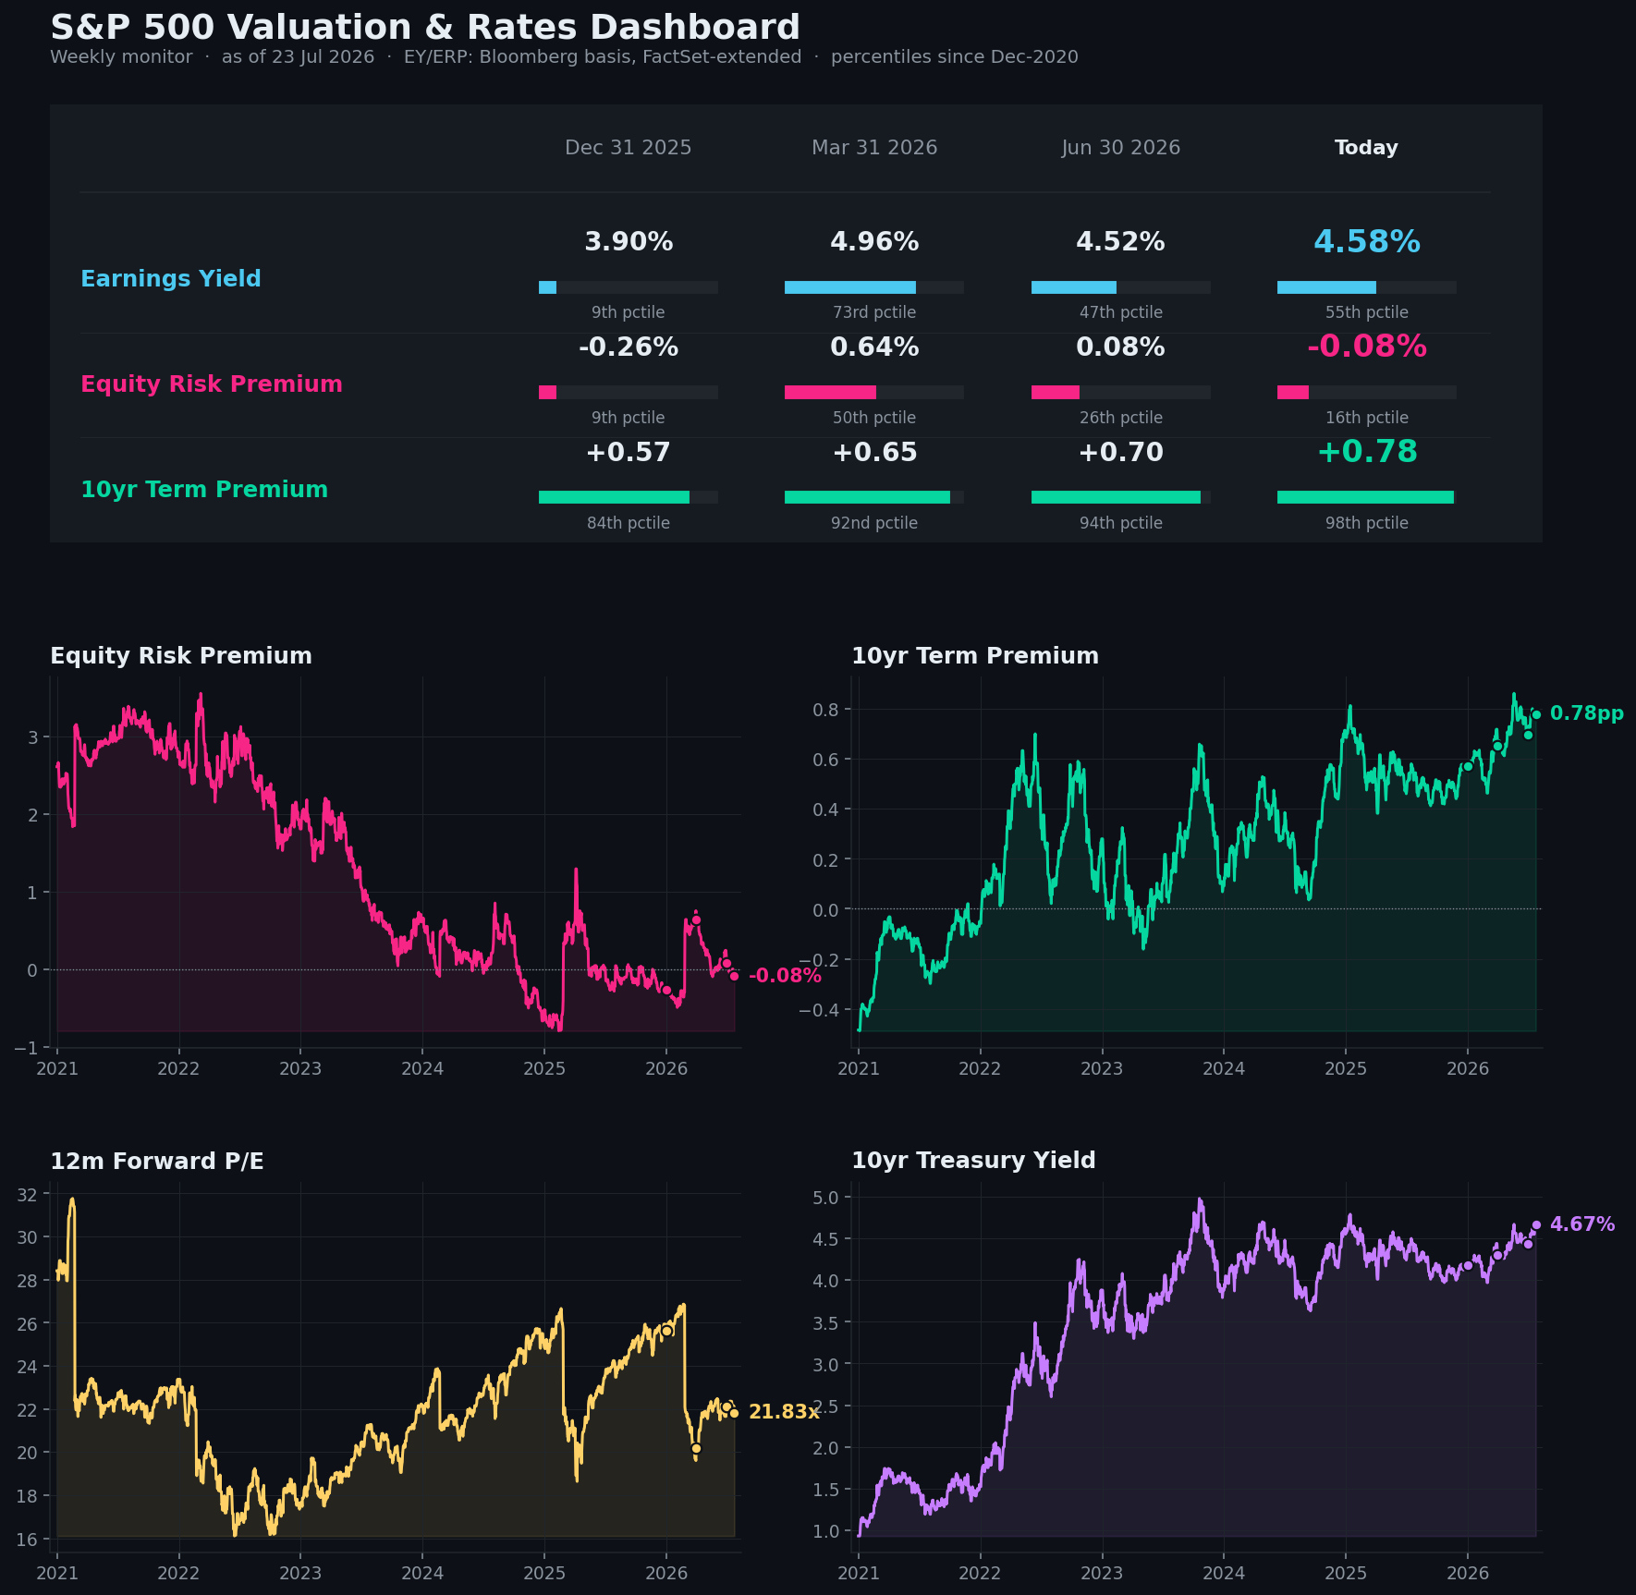Click the +0.70 term premium value
This screenshot has height=1595, width=1636.
click(1121, 453)
